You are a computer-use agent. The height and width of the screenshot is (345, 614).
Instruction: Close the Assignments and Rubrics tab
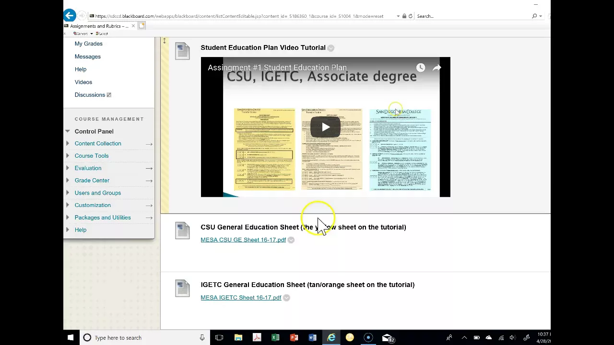tap(133, 26)
